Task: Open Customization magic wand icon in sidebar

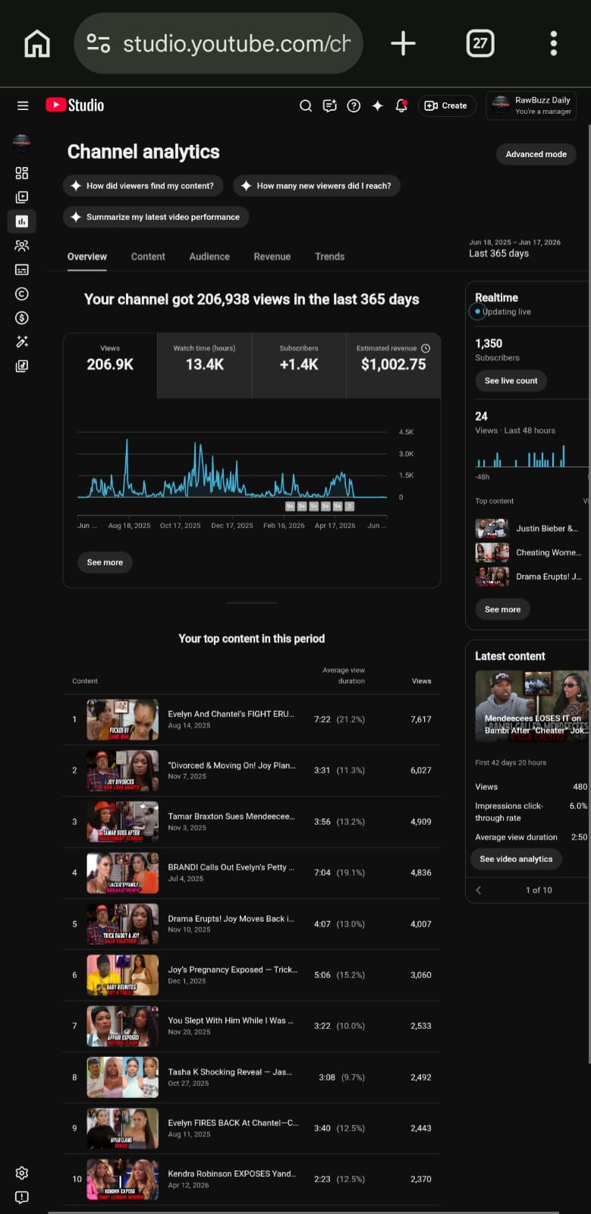Action: pos(22,341)
